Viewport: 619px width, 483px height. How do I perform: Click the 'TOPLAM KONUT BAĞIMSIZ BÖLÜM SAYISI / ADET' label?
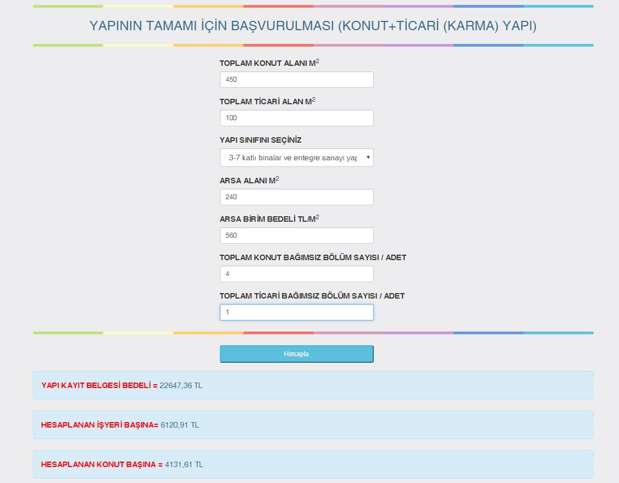313,257
